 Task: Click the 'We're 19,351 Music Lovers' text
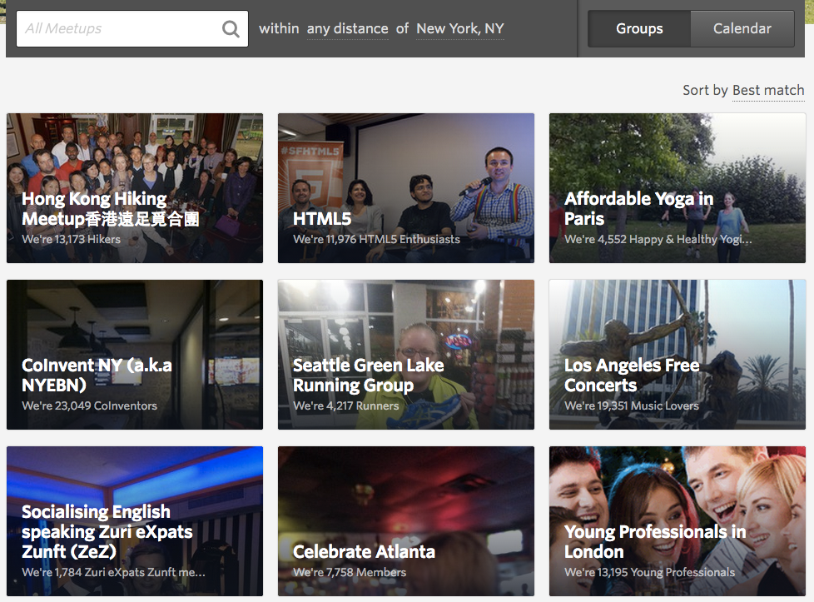(x=631, y=405)
